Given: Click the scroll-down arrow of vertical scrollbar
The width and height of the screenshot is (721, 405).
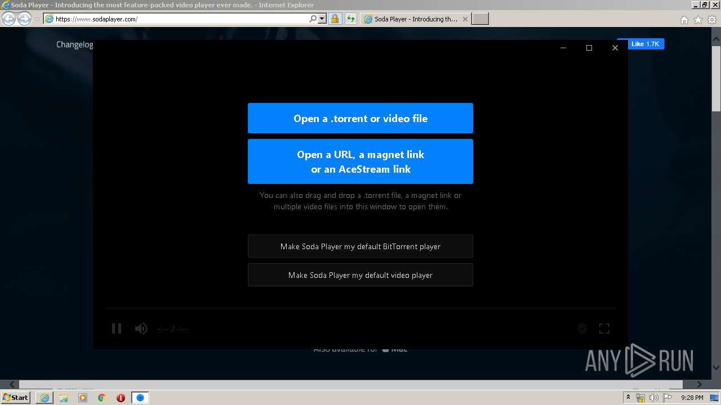Looking at the screenshot, I should (716, 368).
